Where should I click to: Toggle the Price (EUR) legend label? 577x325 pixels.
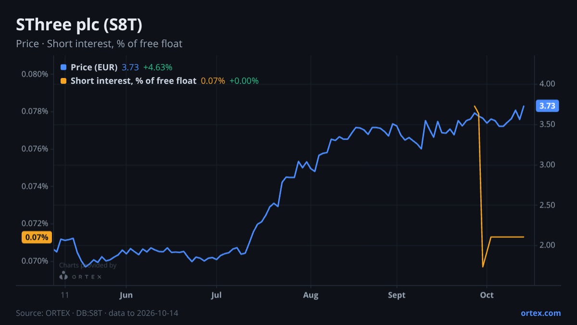pos(94,67)
